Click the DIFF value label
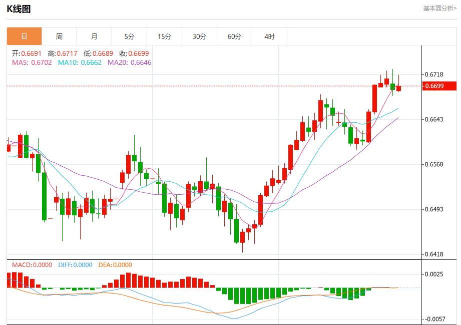This screenshot has height=325, width=461. pos(75,265)
